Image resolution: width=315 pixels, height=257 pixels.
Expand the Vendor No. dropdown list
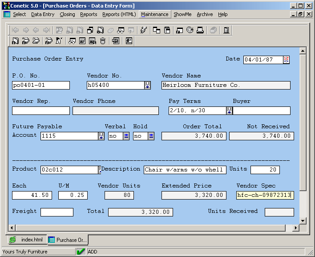(x=148, y=86)
